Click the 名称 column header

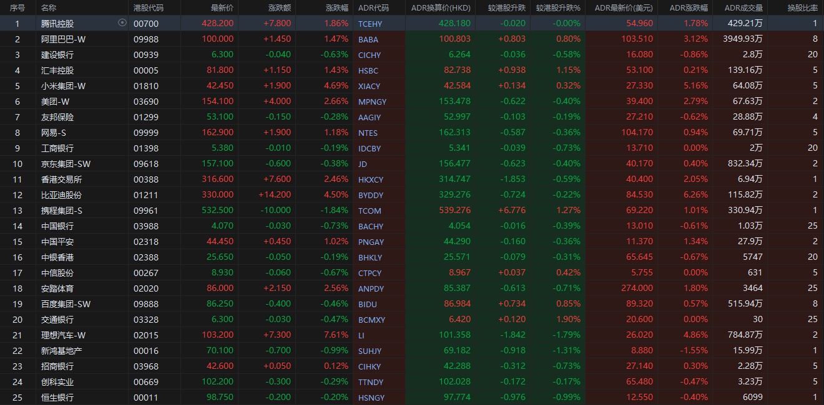49,8
